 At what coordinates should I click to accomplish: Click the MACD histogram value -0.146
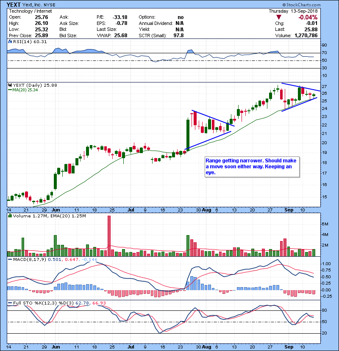[x=89, y=260]
